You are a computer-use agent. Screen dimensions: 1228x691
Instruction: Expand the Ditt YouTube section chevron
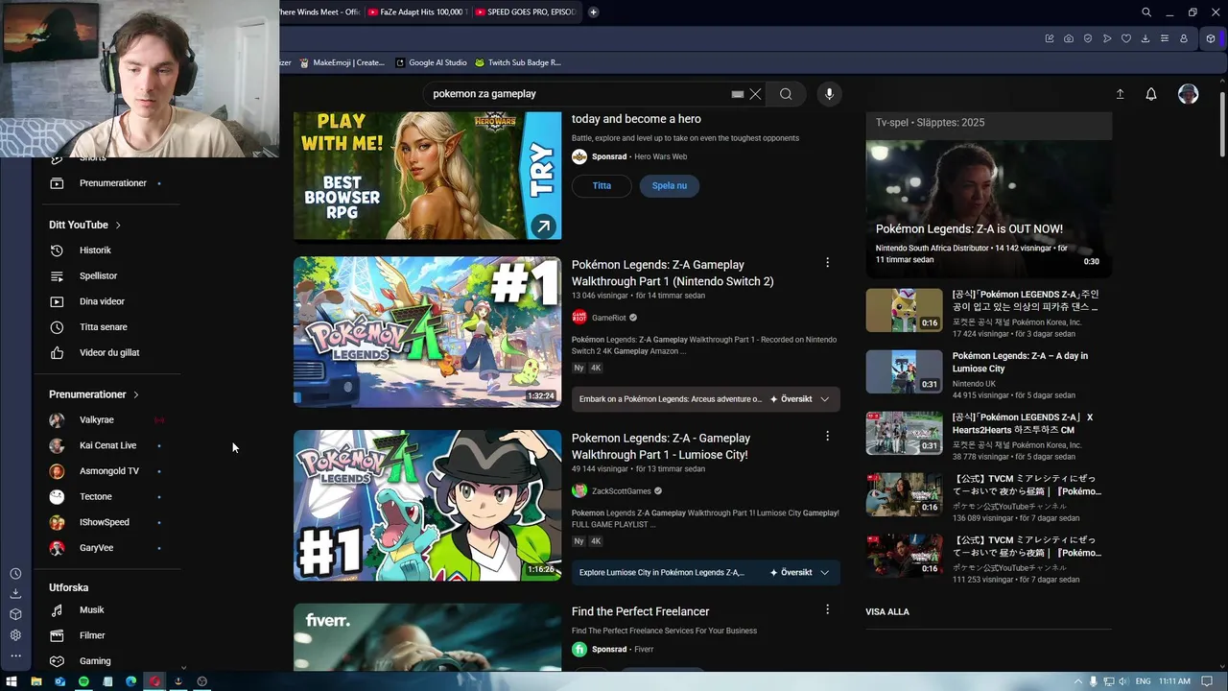point(118,225)
